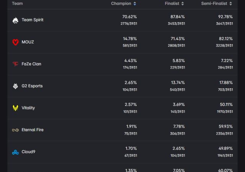245x172 pixels.
Task: Select the Vitality team name
Action: 28,108
